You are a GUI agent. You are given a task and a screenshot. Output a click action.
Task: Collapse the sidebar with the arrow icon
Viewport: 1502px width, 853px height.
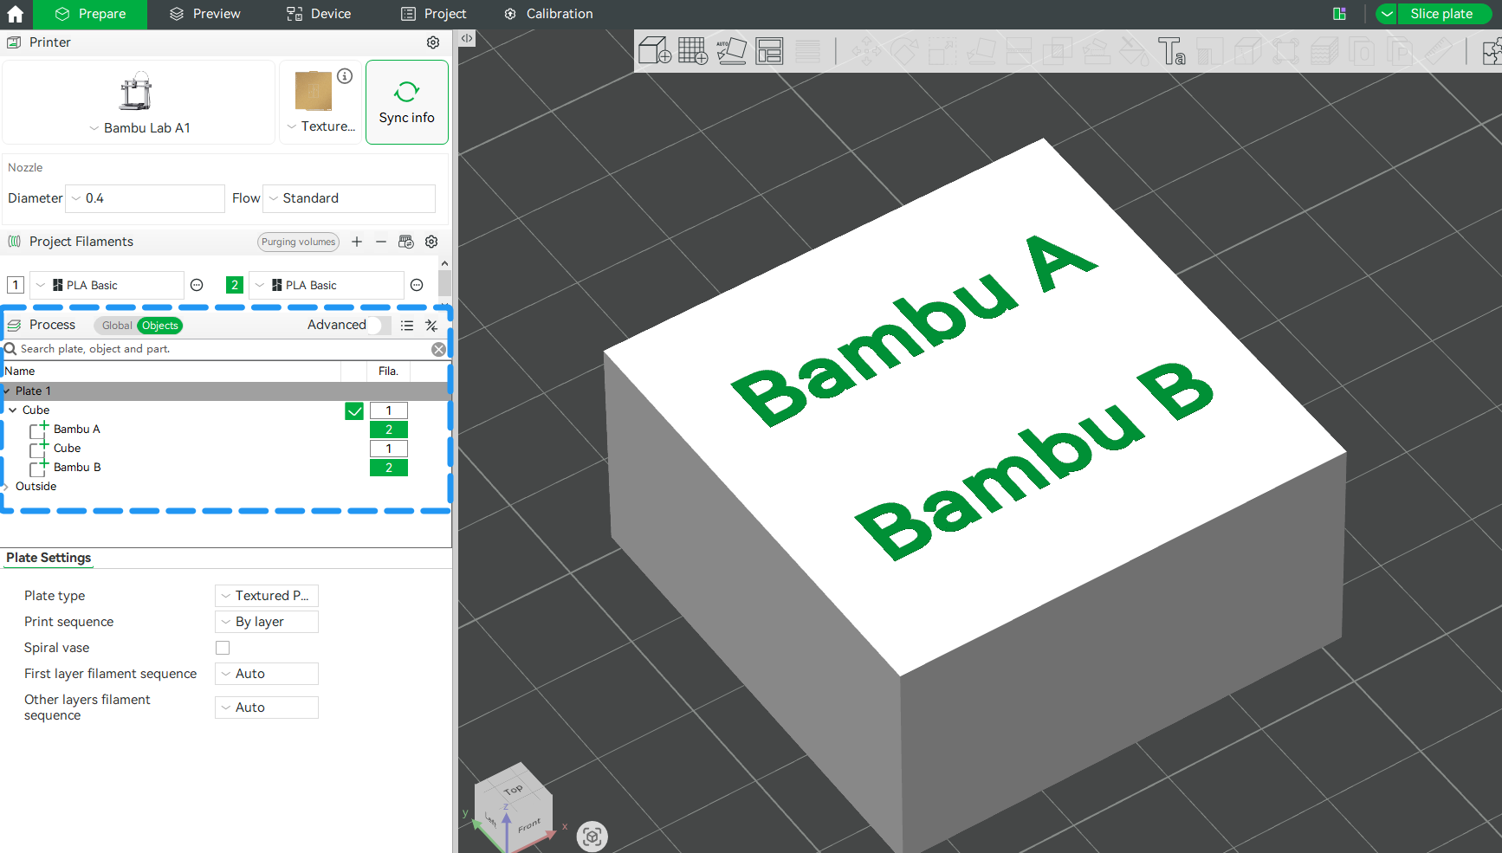point(467,38)
